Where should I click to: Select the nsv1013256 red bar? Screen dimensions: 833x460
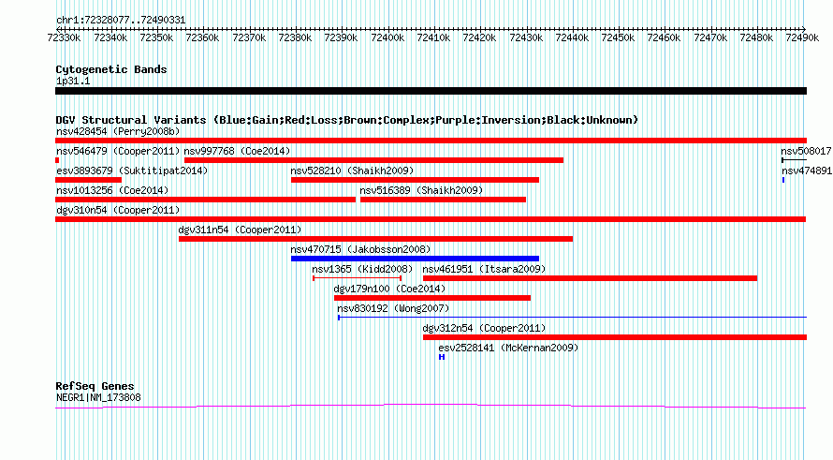(x=206, y=200)
